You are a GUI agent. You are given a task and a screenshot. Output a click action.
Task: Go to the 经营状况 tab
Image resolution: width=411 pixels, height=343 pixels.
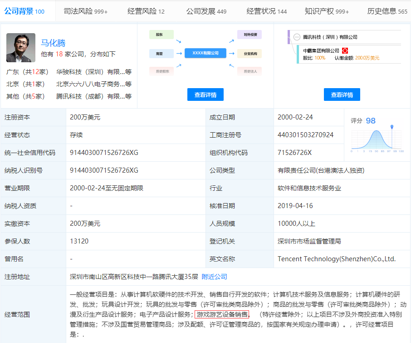267,11
